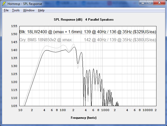Click the 100 Hz frequency axis label
Screen dimensions: 167x126
click(x=63, y=110)
